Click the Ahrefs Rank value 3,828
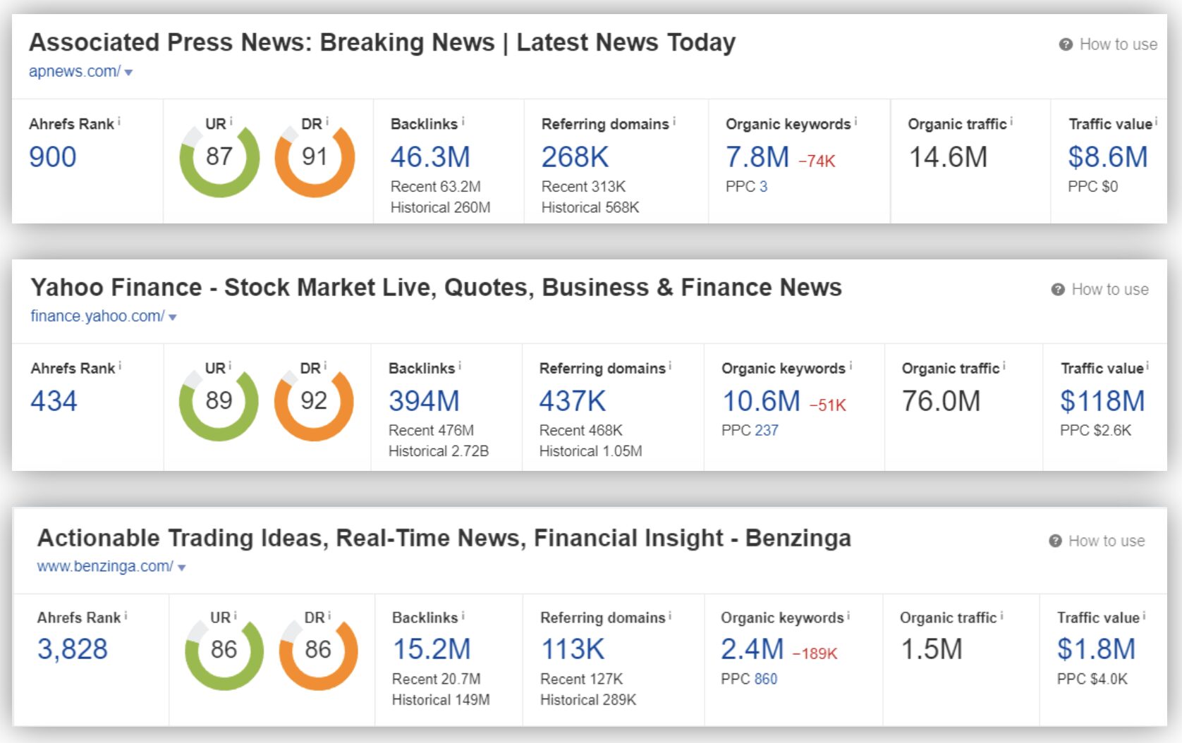This screenshot has height=743, width=1182. pos(73,649)
